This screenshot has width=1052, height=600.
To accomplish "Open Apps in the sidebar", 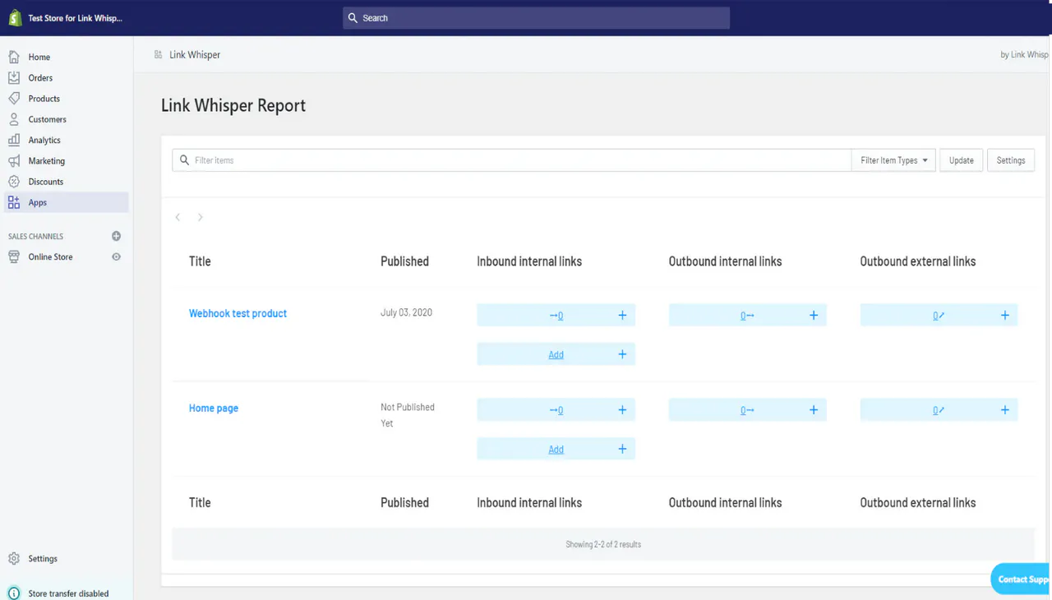I will tap(66, 202).
